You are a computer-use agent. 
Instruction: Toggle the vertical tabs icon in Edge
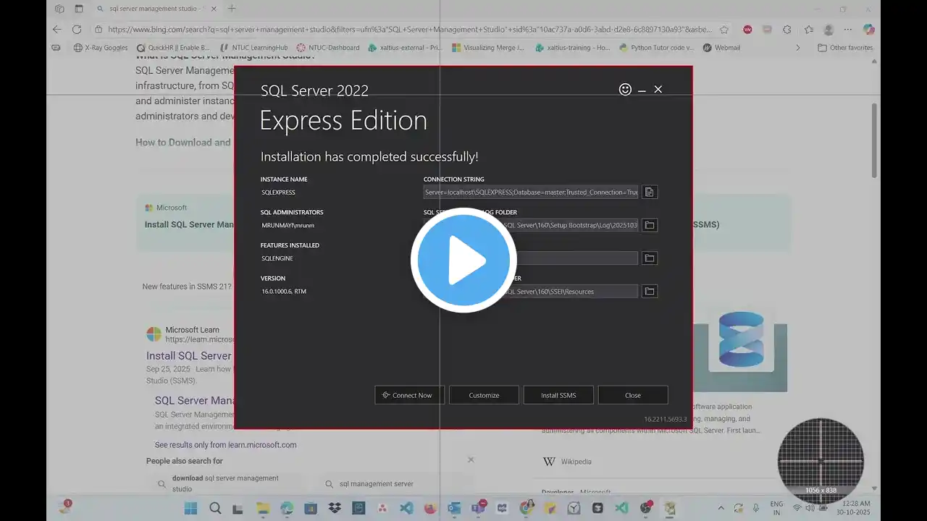(x=79, y=9)
